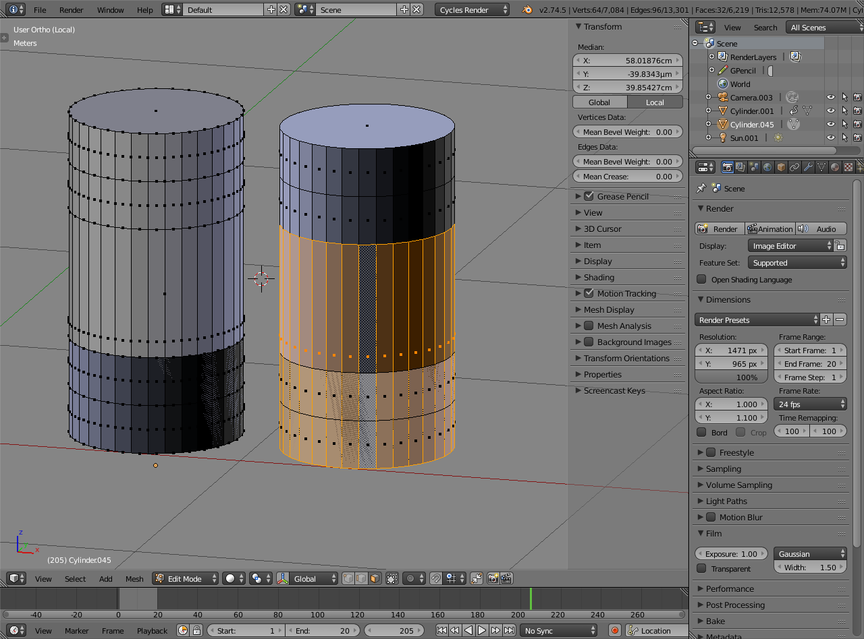Viewport: 864px width, 639px height.
Task: Enable the Mesh Analysis checkbox
Action: (589, 326)
